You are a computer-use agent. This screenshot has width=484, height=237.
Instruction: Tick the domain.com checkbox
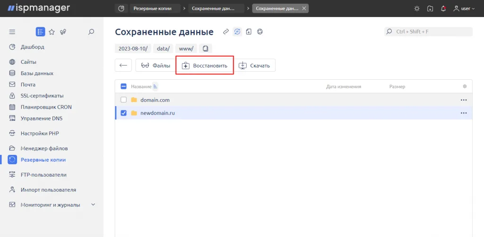(123, 100)
